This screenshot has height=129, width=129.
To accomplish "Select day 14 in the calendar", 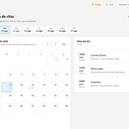I will click(x=41, y=87).
